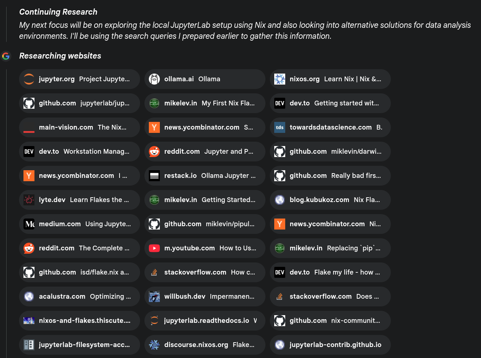
Task: Open github.com nix-communit... link
Action: click(x=330, y=321)
